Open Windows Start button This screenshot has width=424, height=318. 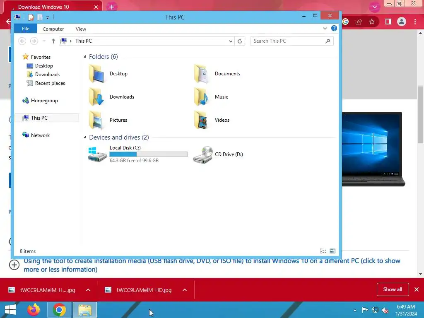(10, 310)
